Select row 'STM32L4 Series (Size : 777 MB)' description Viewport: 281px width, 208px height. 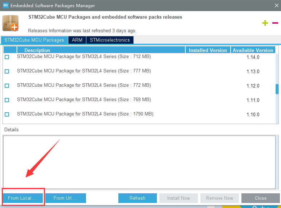(x=84, y=71)
